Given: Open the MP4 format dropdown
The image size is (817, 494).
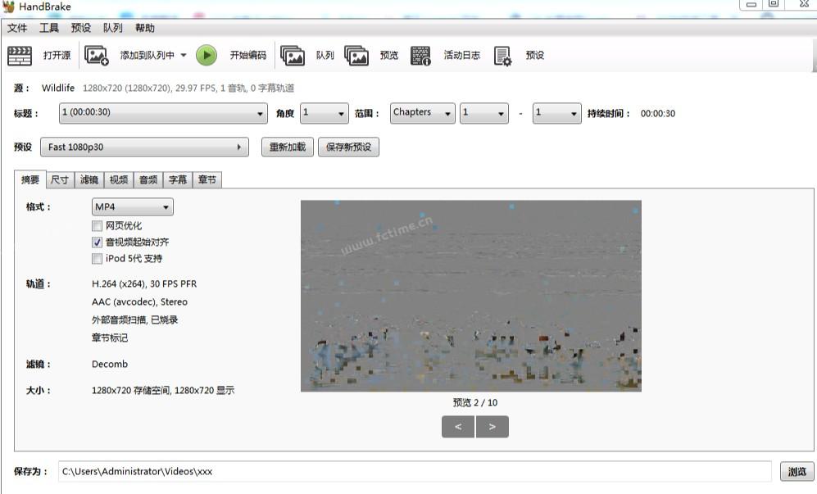Looking at the screenshot, I should coord(133,207).
